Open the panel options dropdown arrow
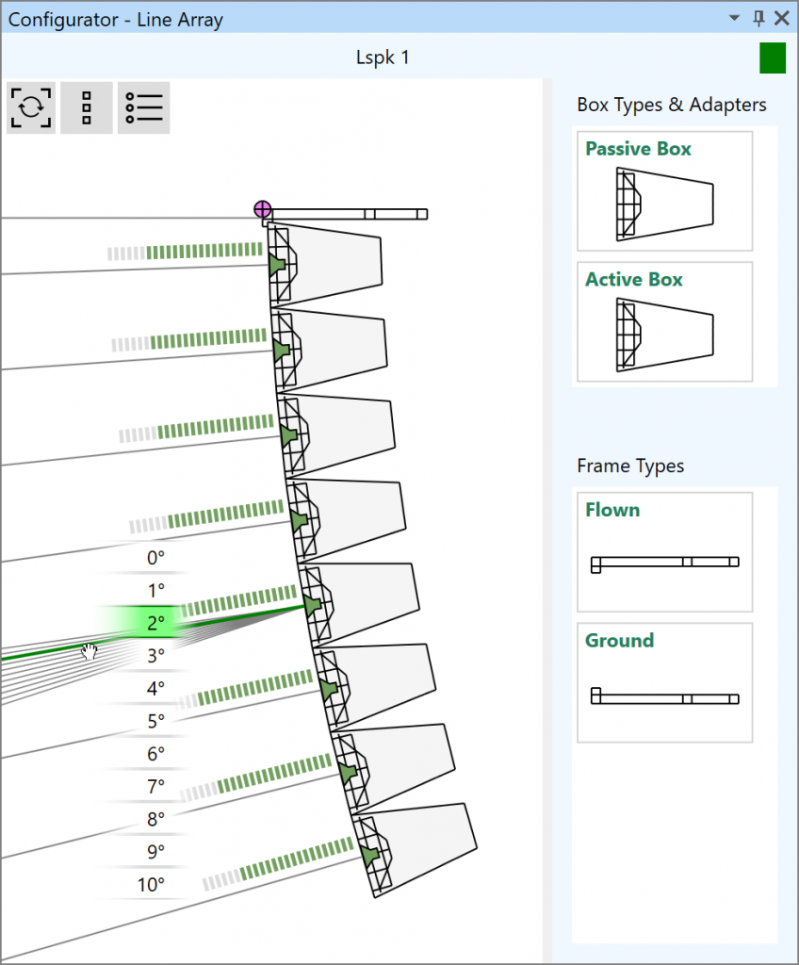The height and width of the screenshot is (965, 799). tap(734, 18)
